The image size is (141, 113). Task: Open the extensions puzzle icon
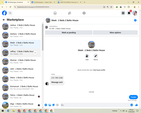tap(129, 7)
